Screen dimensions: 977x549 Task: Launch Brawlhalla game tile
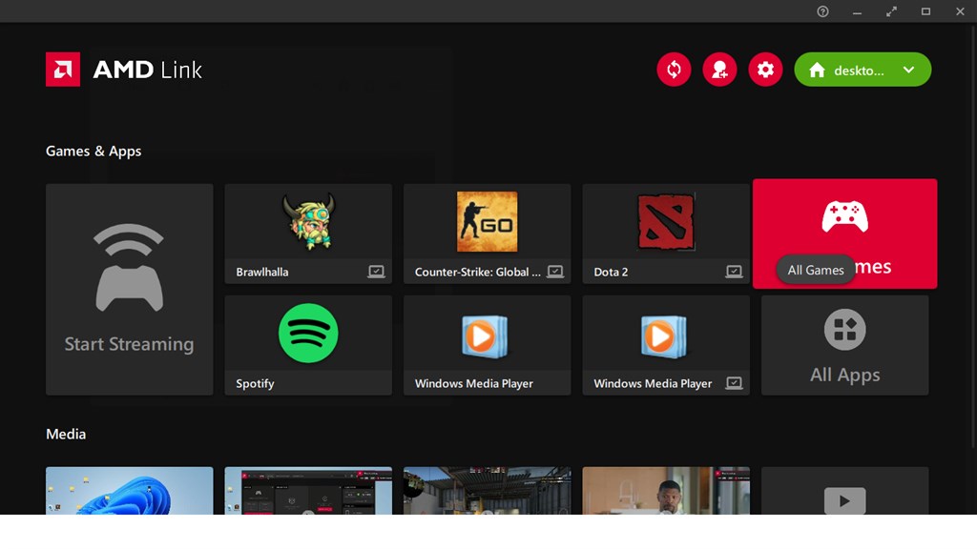(x=308, y=234)
